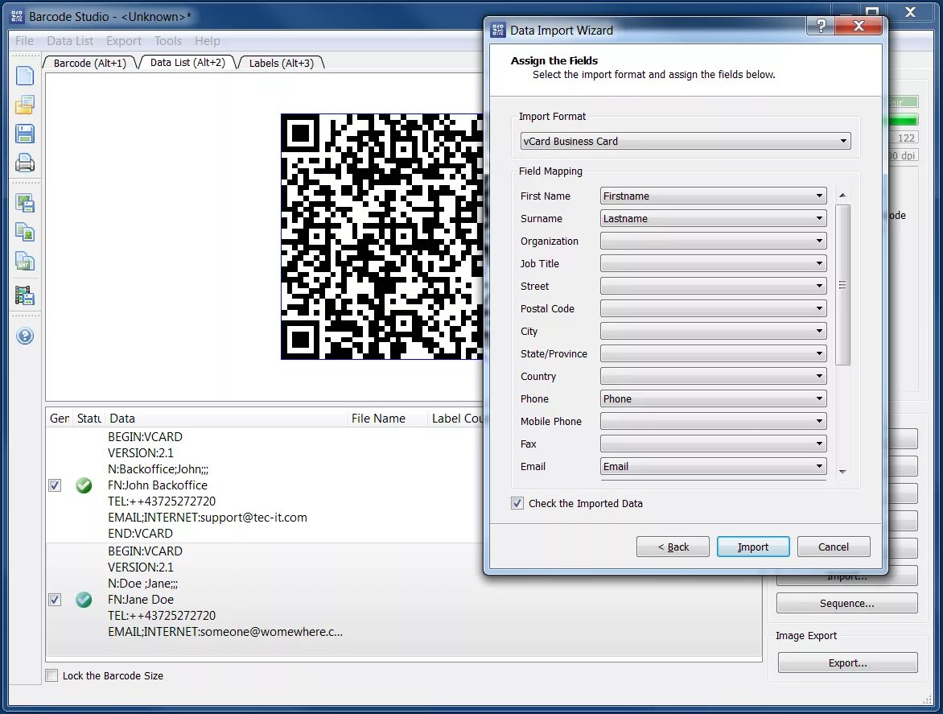Expand the Fax mapping dropdown
Viewport: 943px width, 714px height.
(713, 444)
